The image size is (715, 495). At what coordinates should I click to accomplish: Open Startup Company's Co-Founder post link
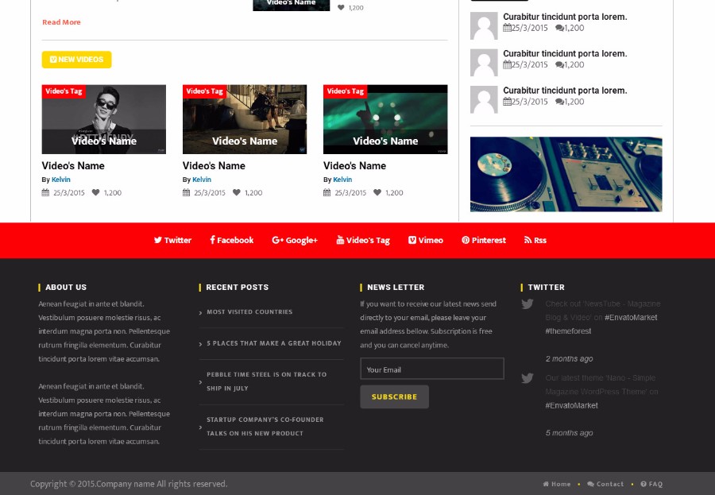point(265,426)
